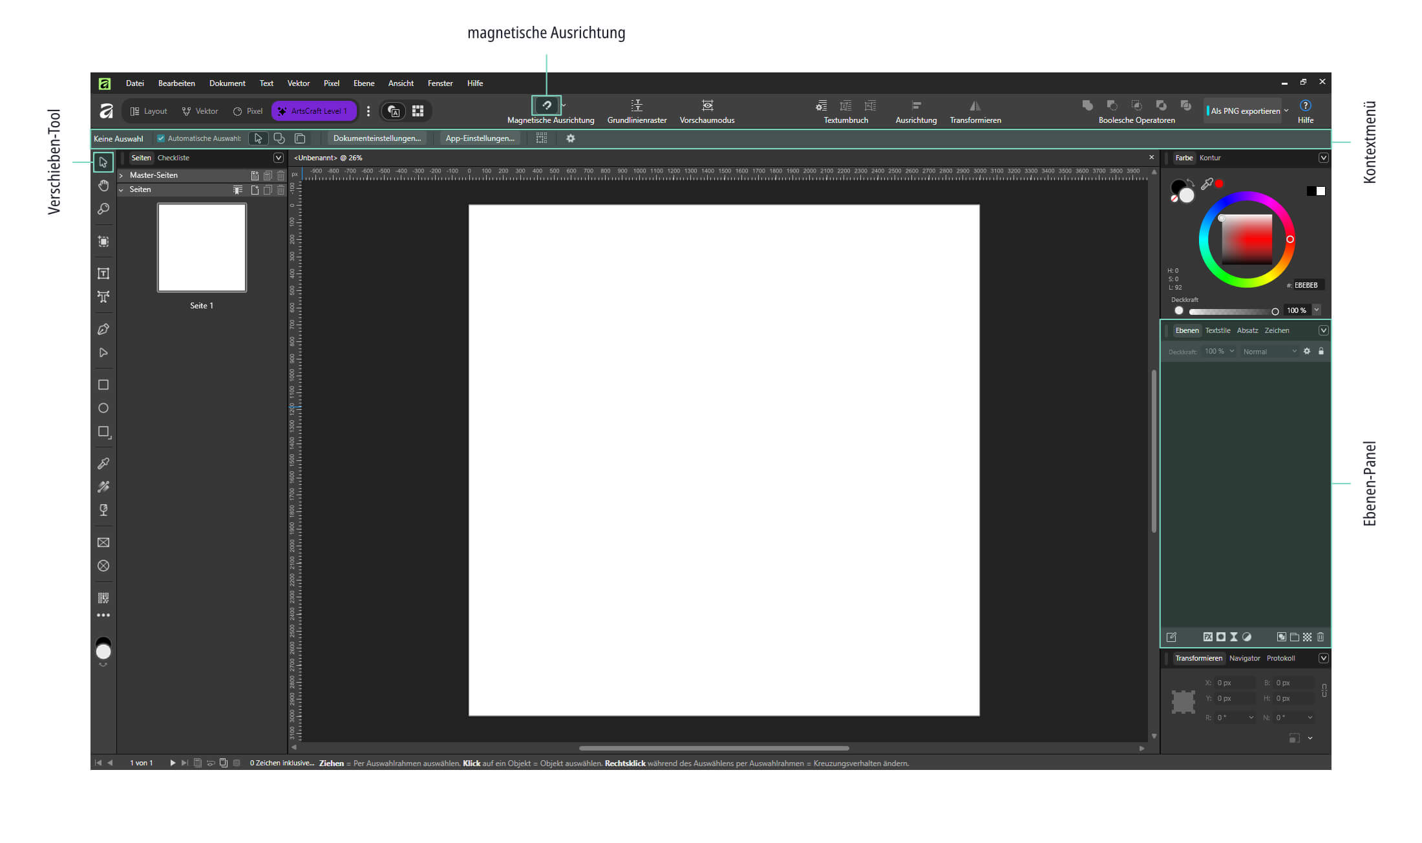Open the Normal blend mode dropdown
Image resolution: width=1422 pixels, height=843 pixels.
pos(1269,352)
